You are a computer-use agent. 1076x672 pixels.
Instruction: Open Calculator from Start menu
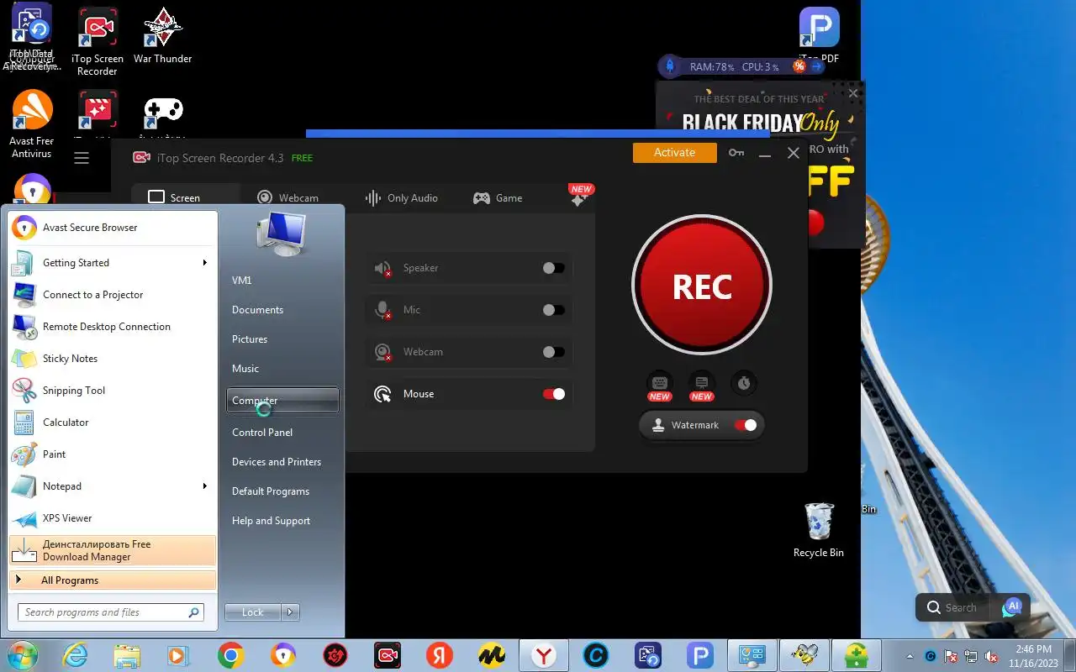tap(113, 423)
